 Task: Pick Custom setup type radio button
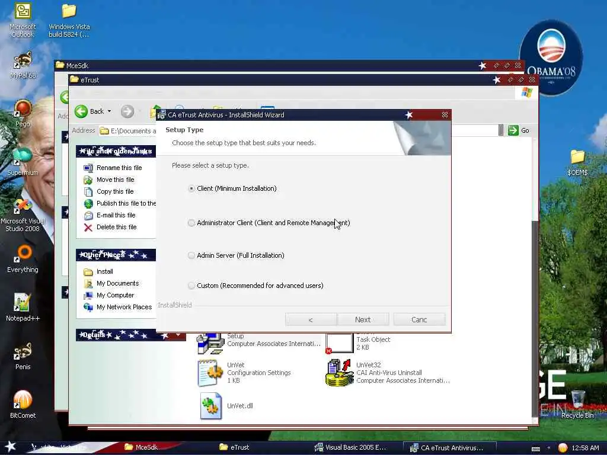click(191, 286)
